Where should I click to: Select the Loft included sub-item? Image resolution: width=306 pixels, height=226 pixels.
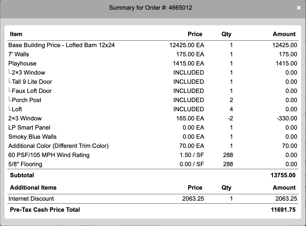(x=17, y=109)
